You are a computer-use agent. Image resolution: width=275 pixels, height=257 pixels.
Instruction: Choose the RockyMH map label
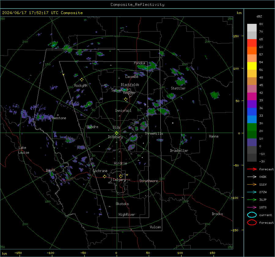[x=81, y=86]
